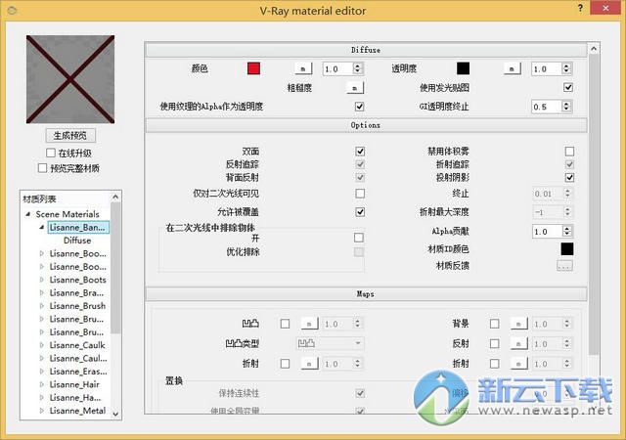
Task: Enable 禁用体积雾 checkbox
Action: (x=569, y=152)
